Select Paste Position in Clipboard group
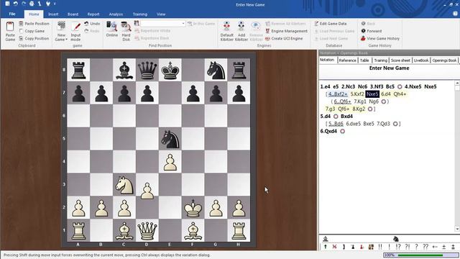The width and height of the screenshot is (460, 259). coord(34,24)
